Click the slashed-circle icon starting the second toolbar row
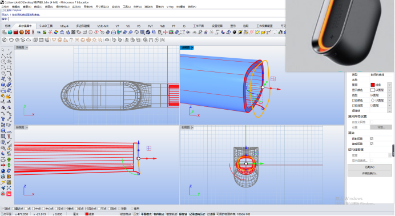This screenshot has width=395, height=216. coord(5,40)
